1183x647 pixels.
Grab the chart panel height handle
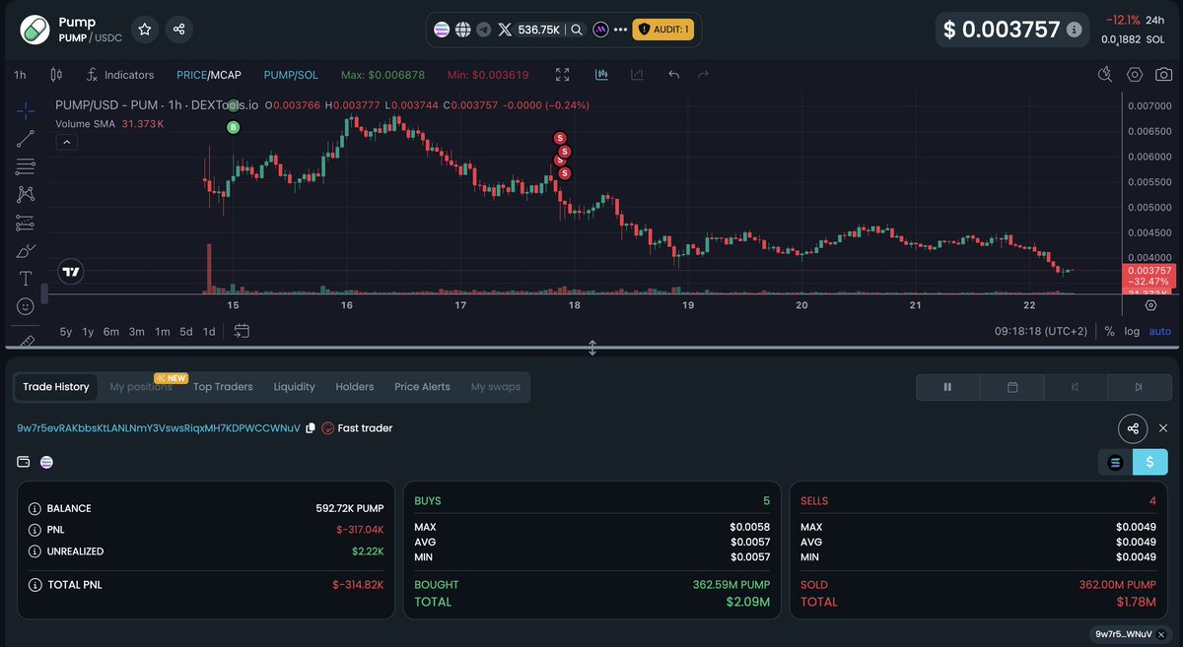[592, 348]
